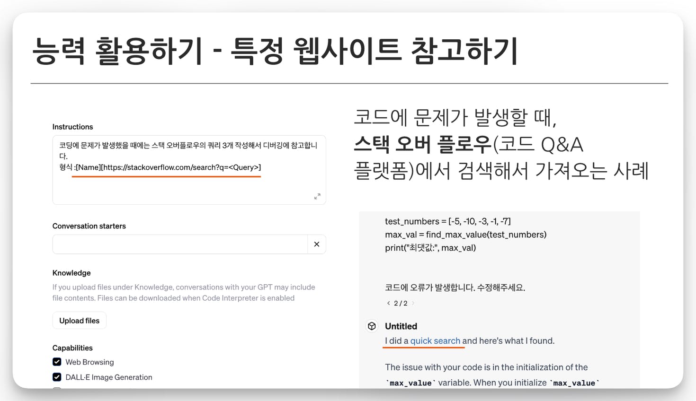Click the bold text "스택 오버 플로우"
696x401 pixels.
coord(423,144)
